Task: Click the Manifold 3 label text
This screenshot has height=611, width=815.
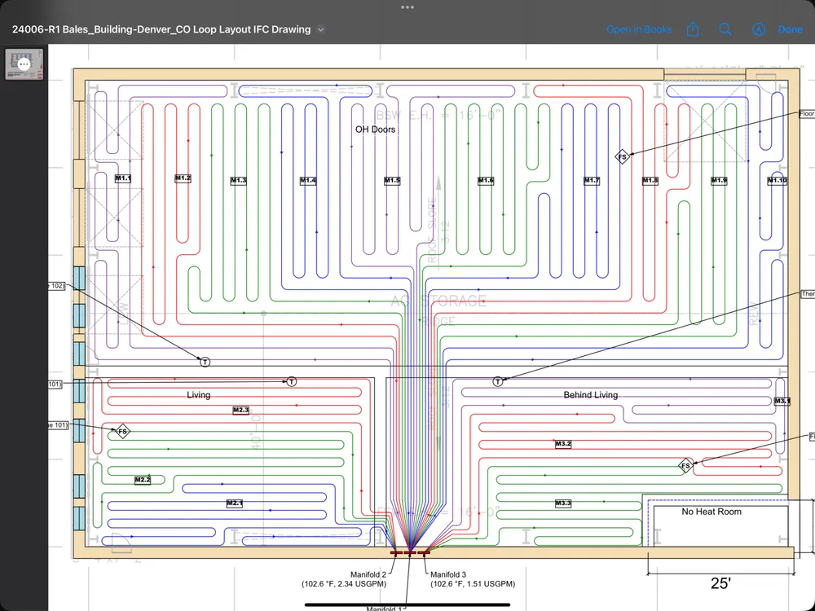Action: (448, 574)
